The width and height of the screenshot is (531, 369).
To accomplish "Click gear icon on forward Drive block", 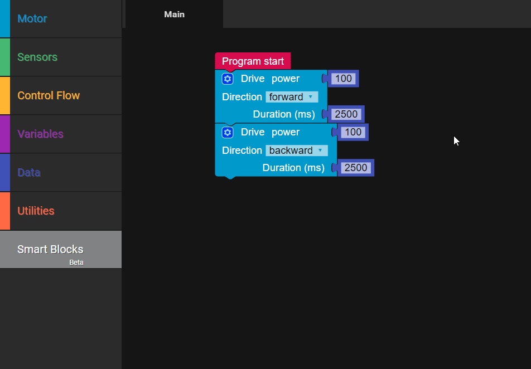I will (x=228, y=79).
